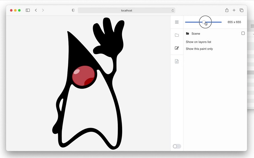Click the localhost address bar
The height and width of the screenshot is (158, 254).
[126, 10]
